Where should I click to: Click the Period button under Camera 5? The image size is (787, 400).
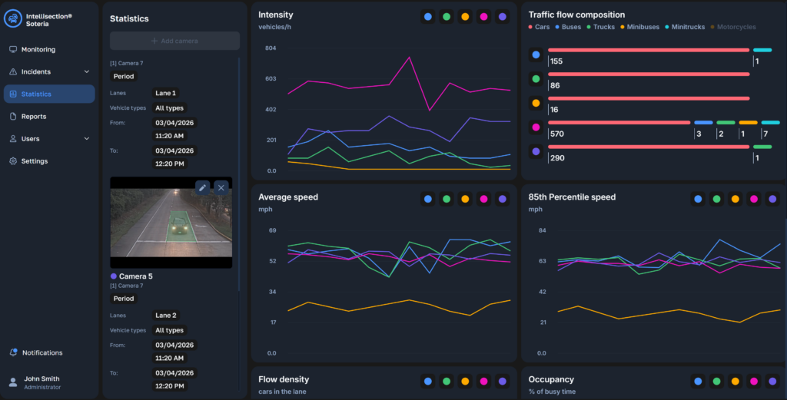(124, 298)
